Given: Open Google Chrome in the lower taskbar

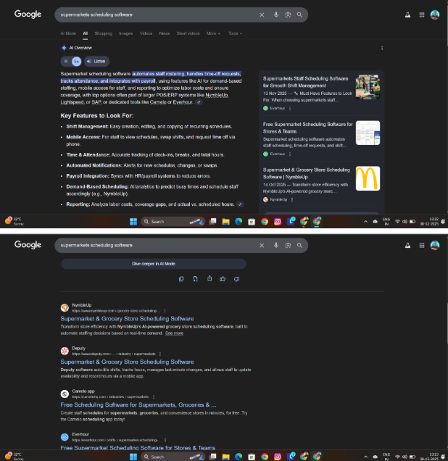Looking at the screenshot, I should pyautogui.click(x=265, y=457).
